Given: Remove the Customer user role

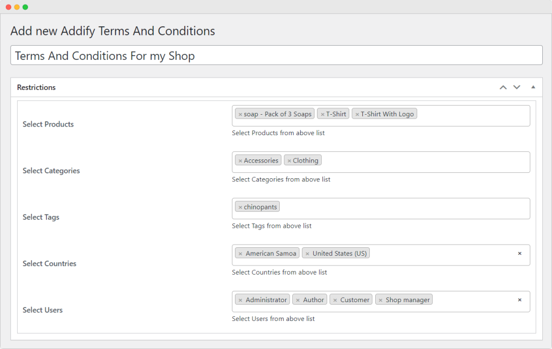Looking at the screenshot, I should 335,300.
